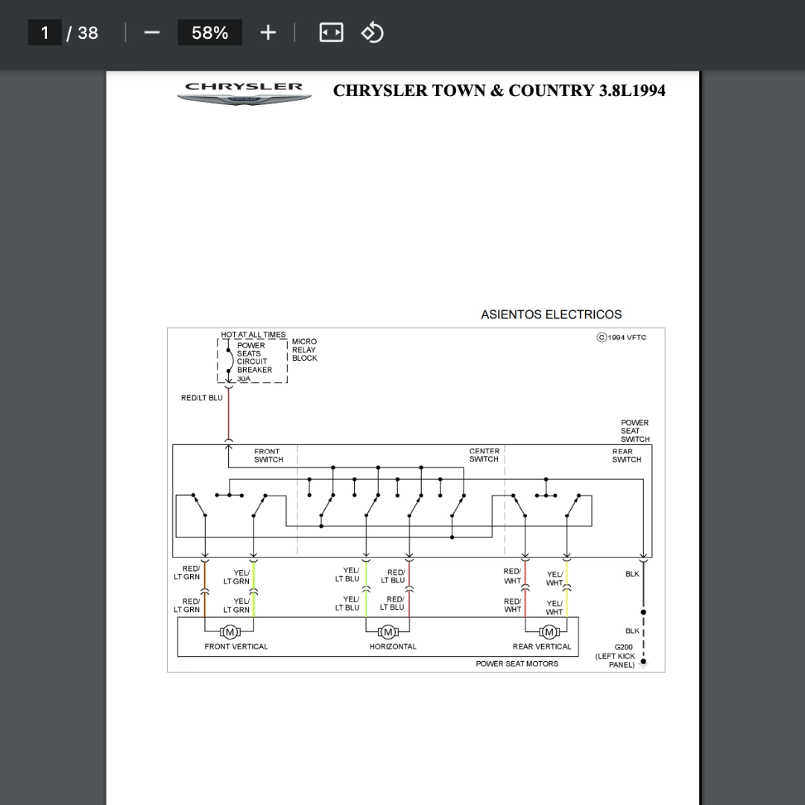Screen dimensions: 805x805
Task: Click the 'HORIZONTAL' motor label
Action: tap(393, 646)
